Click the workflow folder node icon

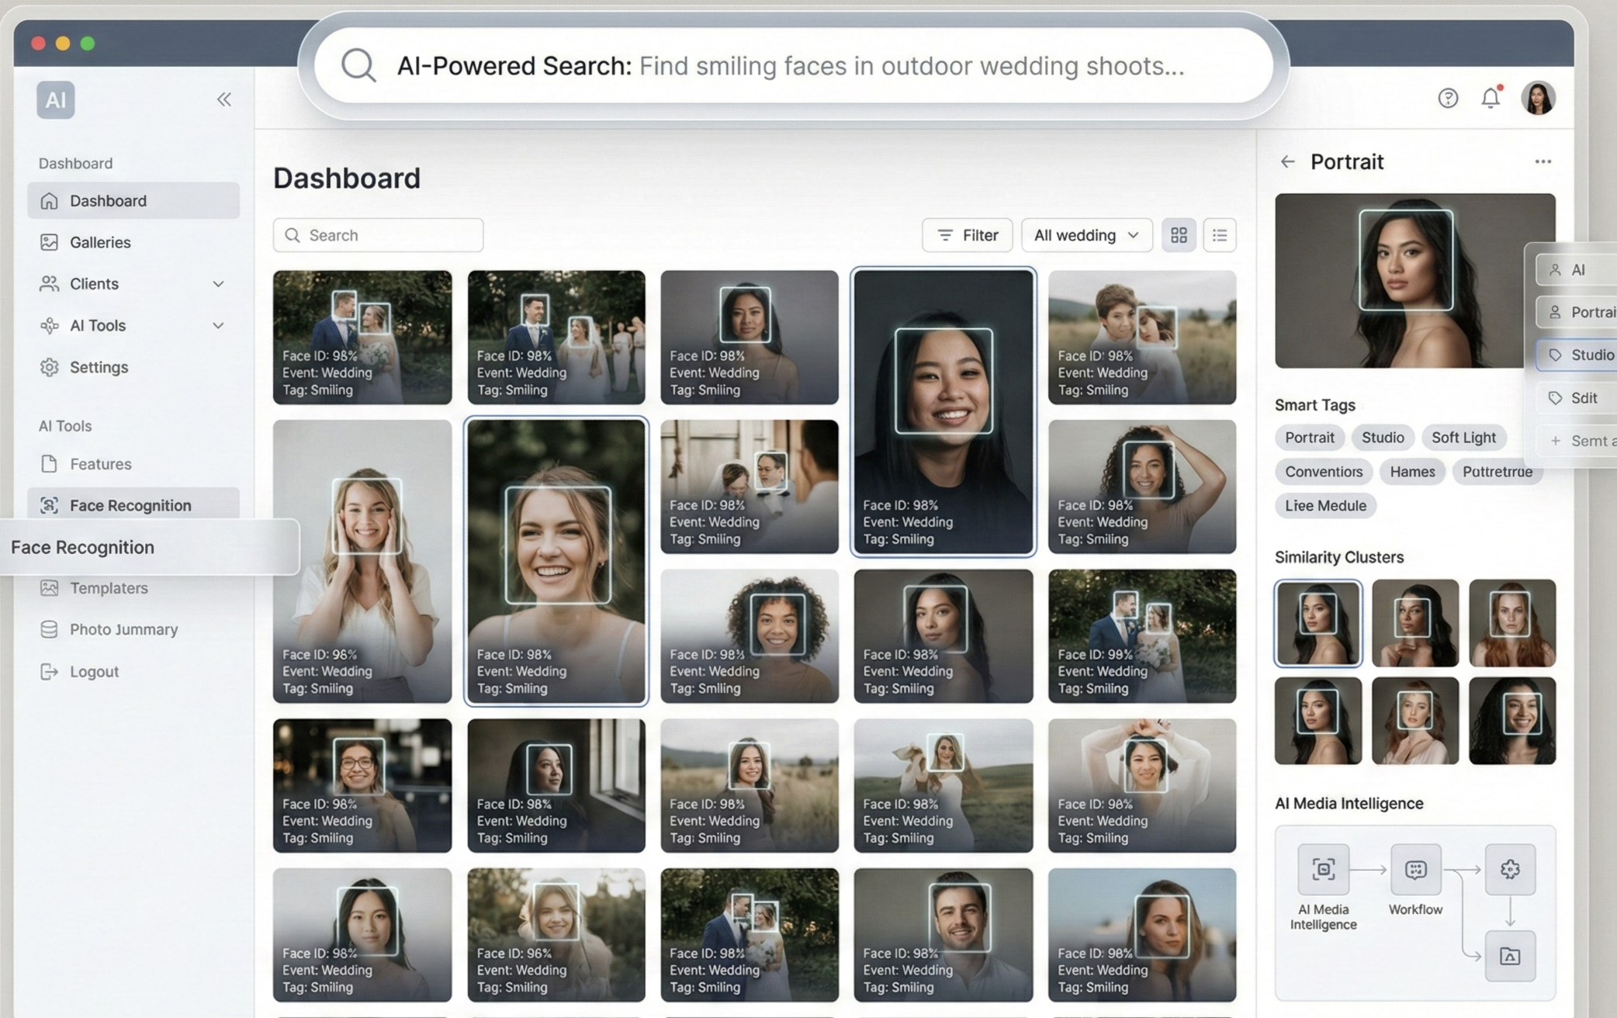pos(1509,956)
